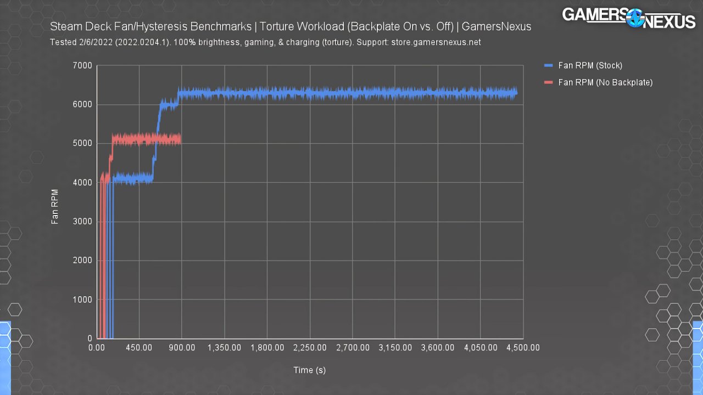Image resolution: width=703 pixels, height=395 pixels.
Task: Click the GamersNexus logo
Action: pos(628,19)
